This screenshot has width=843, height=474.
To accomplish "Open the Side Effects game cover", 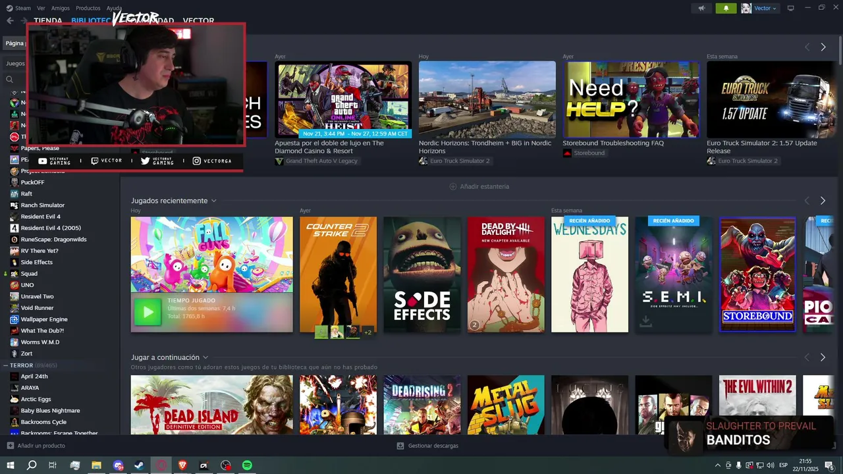I will [x=422, y=275].
